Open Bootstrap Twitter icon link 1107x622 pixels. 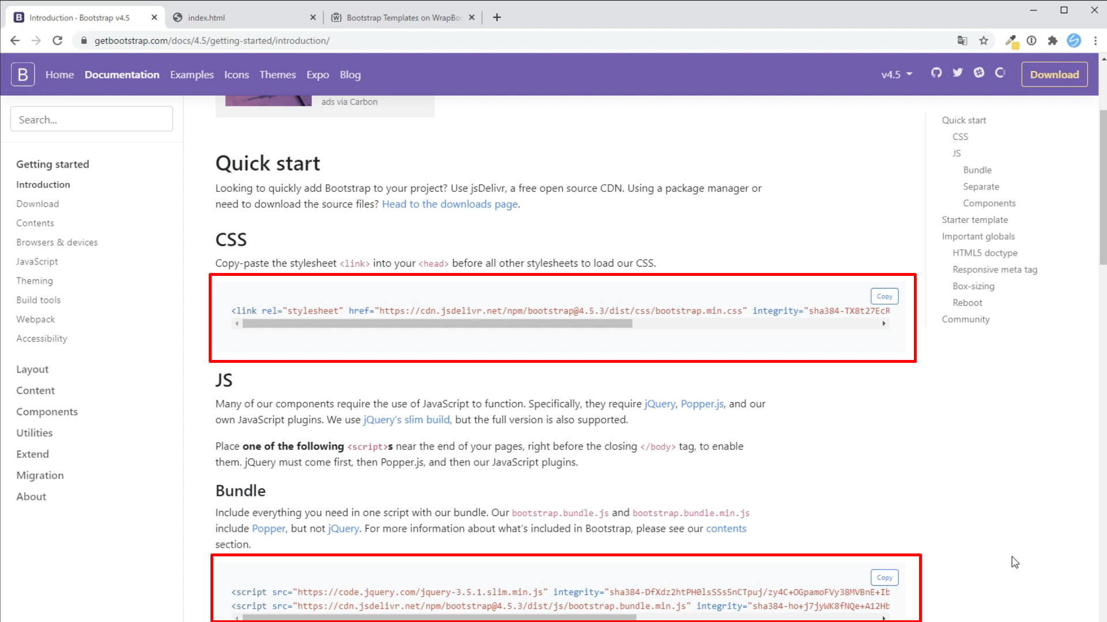pyautogui.click(x=958, y=73)
